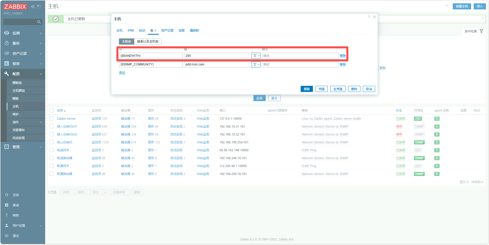This screenshot has width=489, height=245.
Task: Click the 更新 button in dialog
Action: point(307,89)
